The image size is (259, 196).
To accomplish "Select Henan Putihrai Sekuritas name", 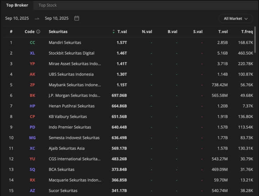I will (x=72, y=106).
